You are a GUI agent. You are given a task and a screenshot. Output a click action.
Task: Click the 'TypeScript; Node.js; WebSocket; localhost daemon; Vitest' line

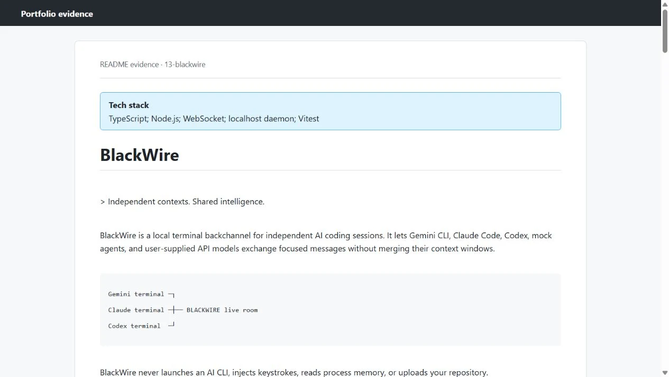coord(214,119)
